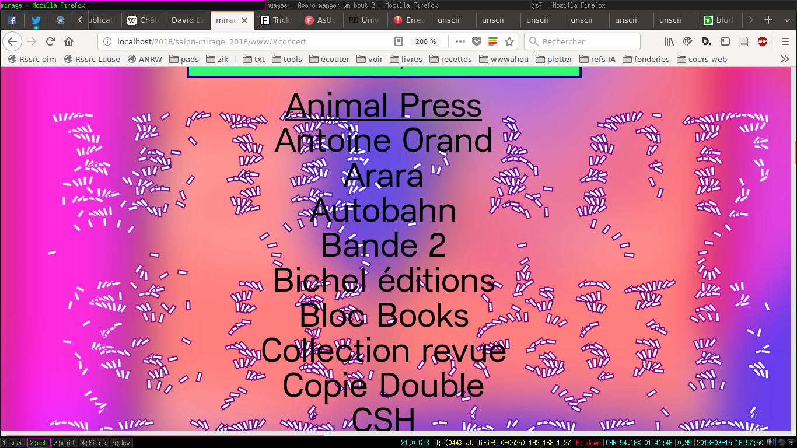
Task: Open the recettes bookmarks folder
Action: tap(450, 59)
